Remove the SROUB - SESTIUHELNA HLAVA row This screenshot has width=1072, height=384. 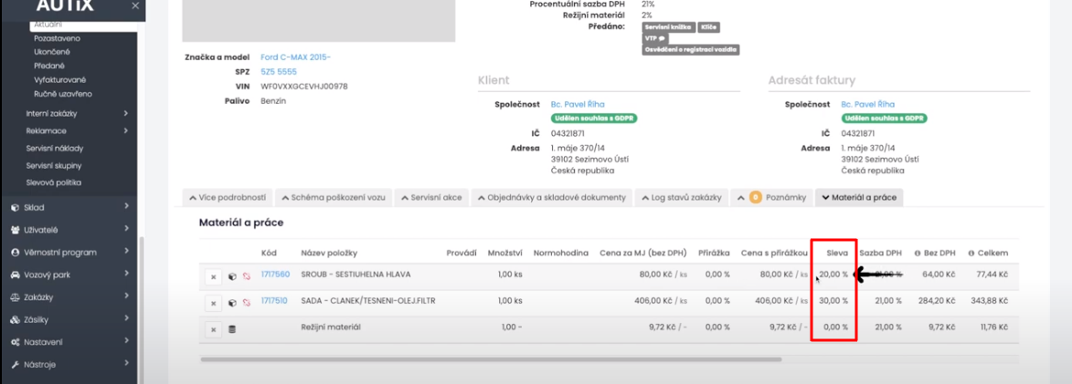tap(213, 277)
